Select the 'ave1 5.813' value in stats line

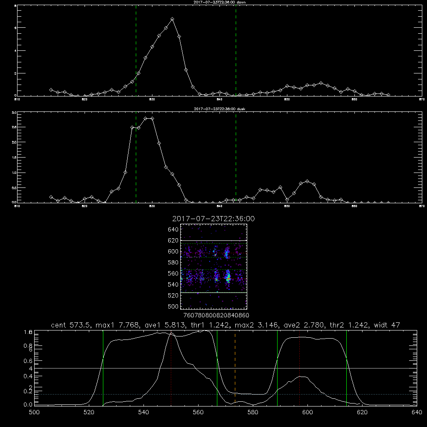165,325
